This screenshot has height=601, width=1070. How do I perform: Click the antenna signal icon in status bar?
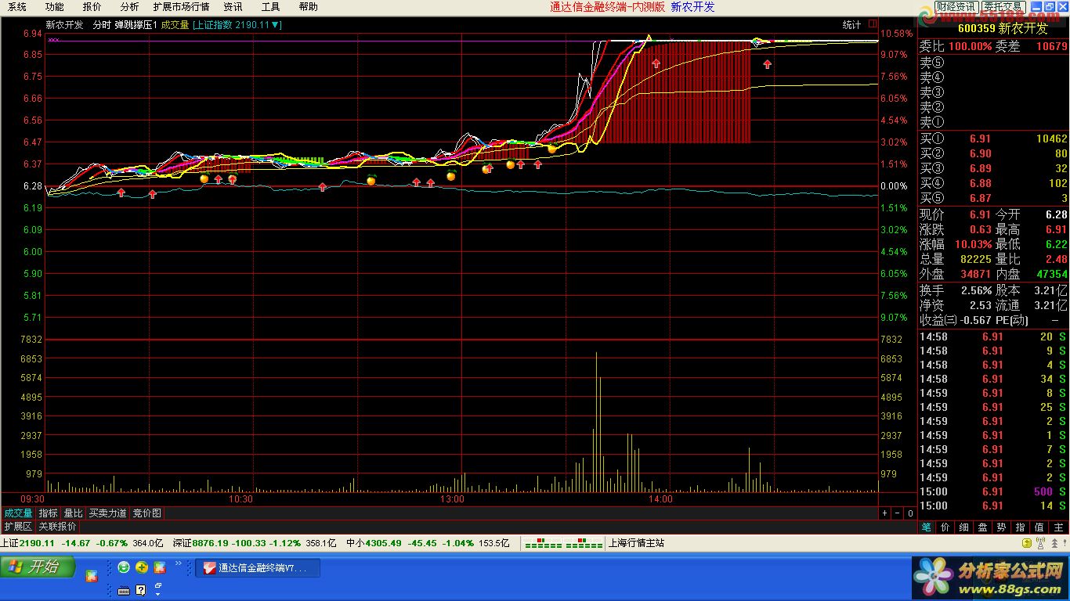tap(1039, 544)
